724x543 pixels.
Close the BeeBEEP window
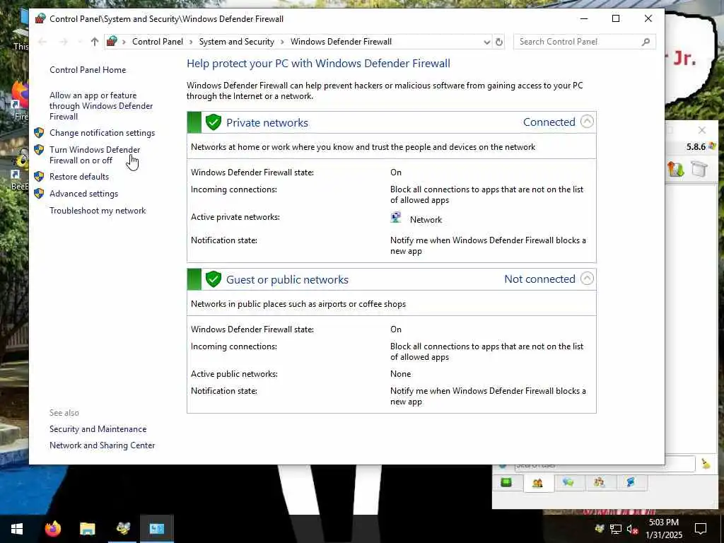click(702, 130)
